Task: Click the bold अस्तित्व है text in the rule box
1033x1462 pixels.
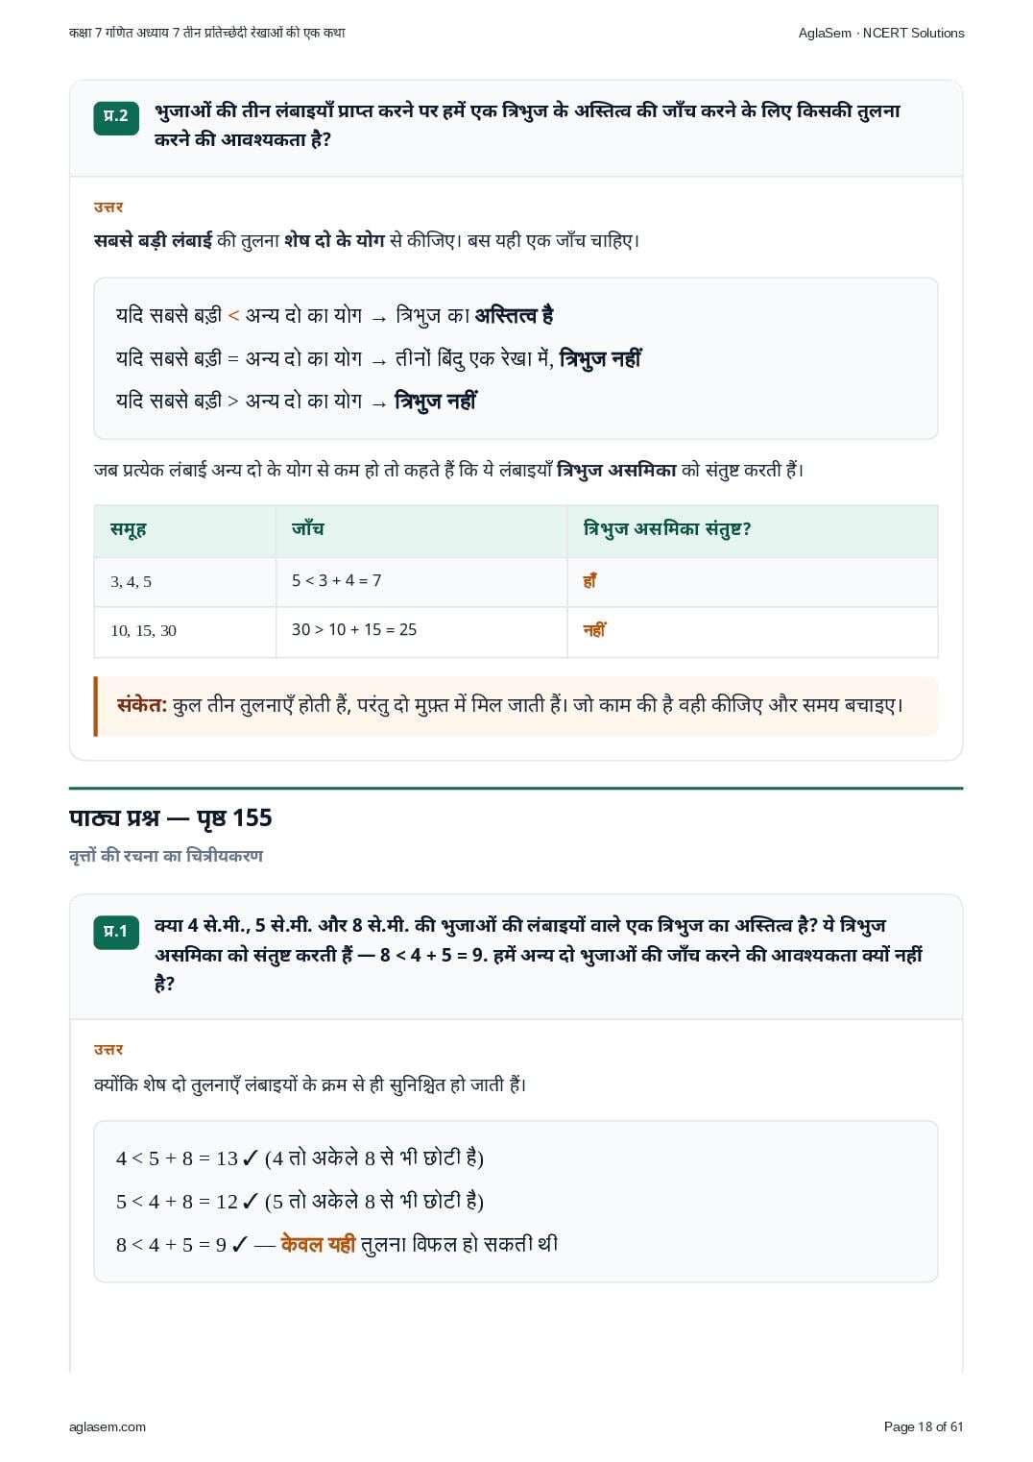Action: (515, 315)
